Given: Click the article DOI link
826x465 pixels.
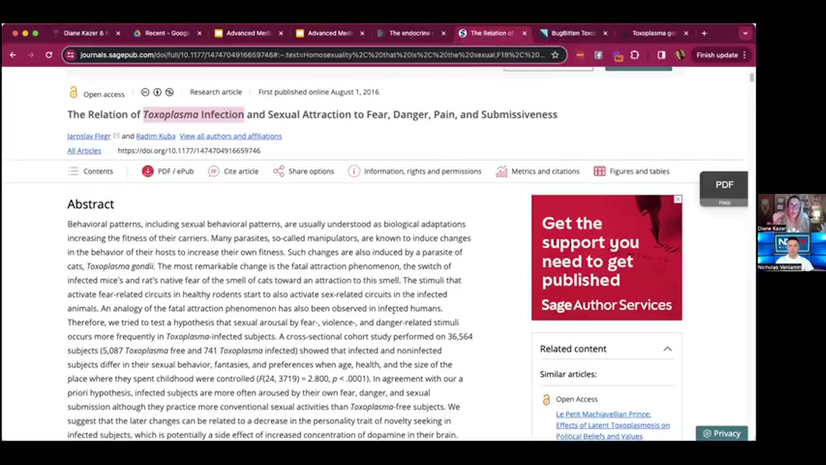Looking at the screenshot, I should pyautogui.click(x=189, y=150).
